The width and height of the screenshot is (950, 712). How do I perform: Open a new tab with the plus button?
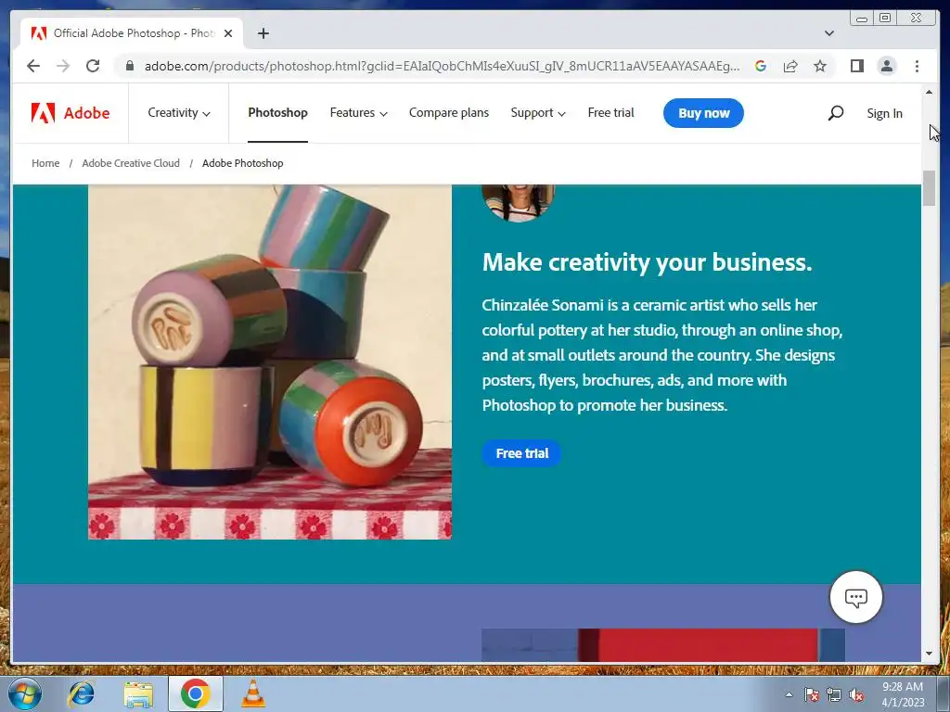point(263,33)
